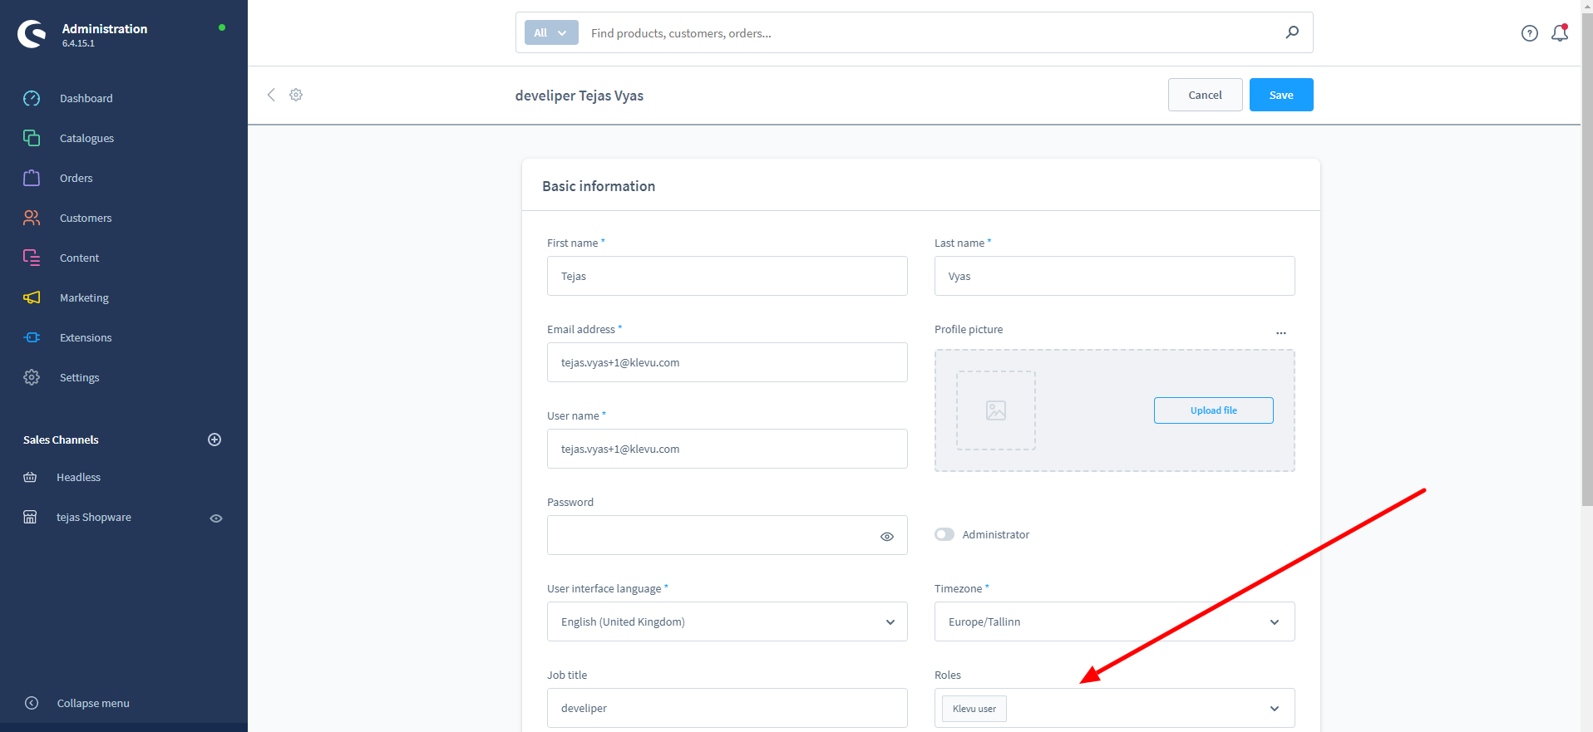
Task: Open the Timezone dropdown
Action: 1274,622
